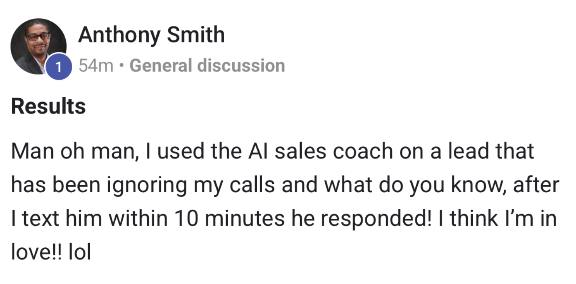
Task: Open the post titled Results
Action: click(48, 106)
